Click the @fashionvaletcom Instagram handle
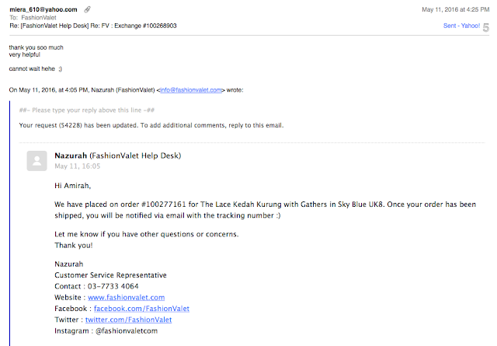 [127, 330]
